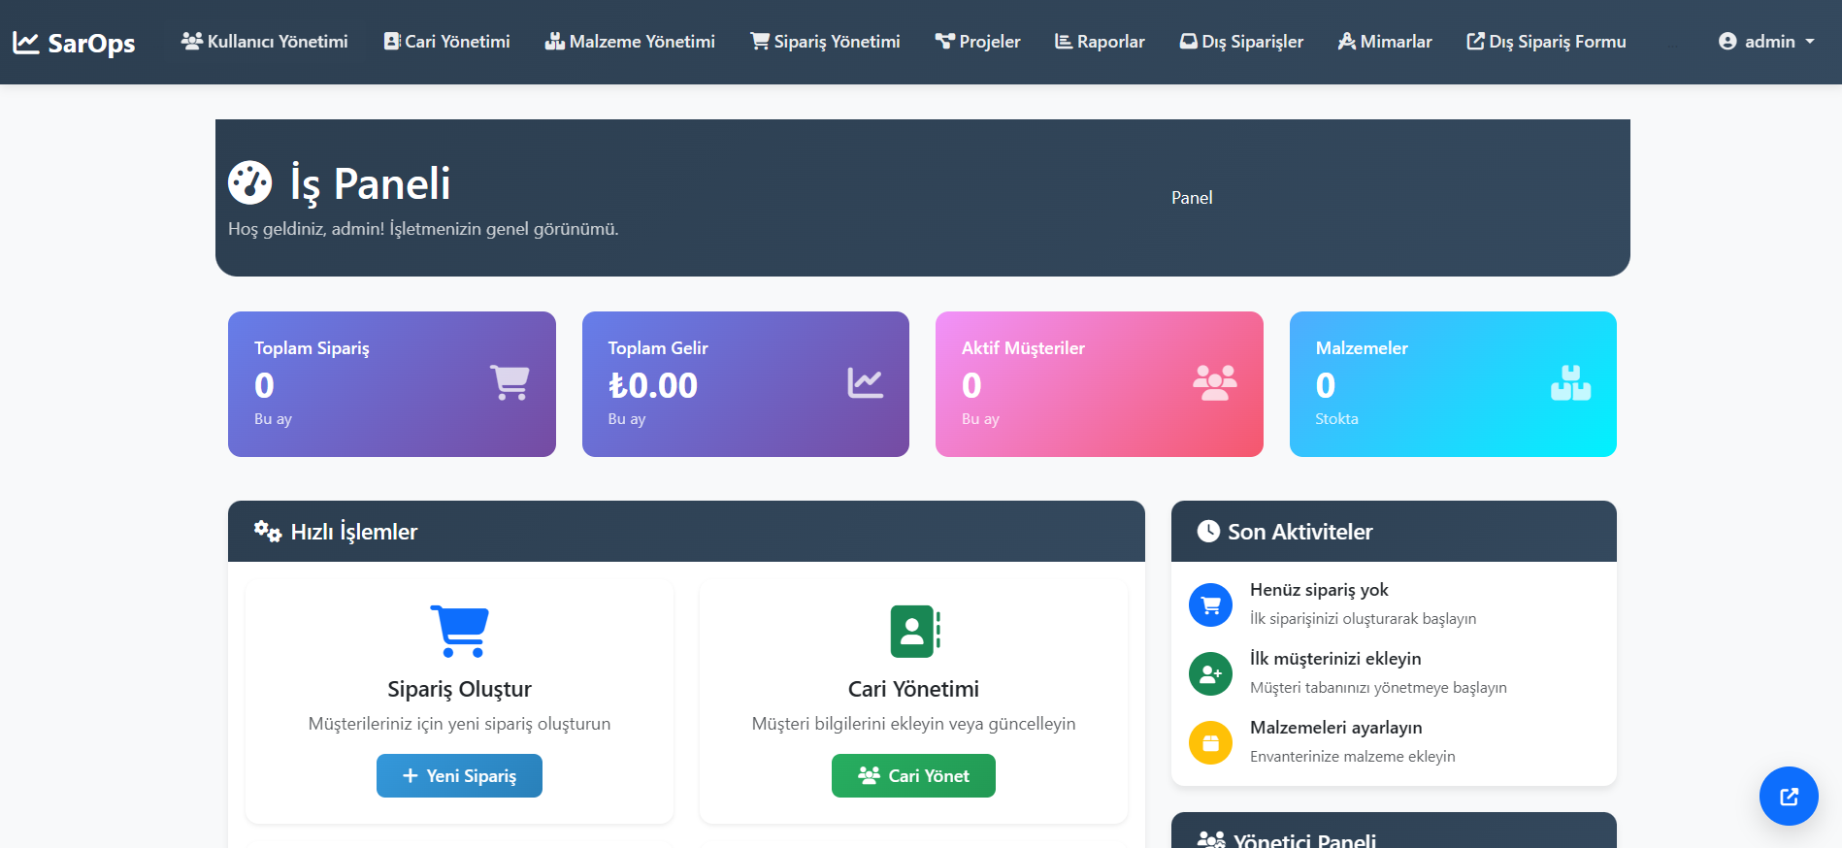Click the blue cart circle icon for Henüz sipariş yok

pyautogui.click(x=1210, y=604)
